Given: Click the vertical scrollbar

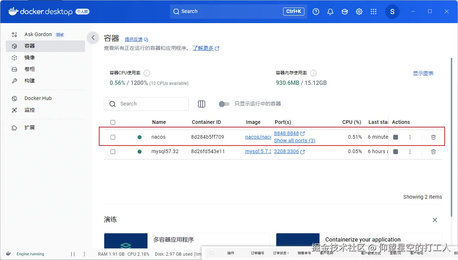Looking at the screenshot, I should coord(452,137).
